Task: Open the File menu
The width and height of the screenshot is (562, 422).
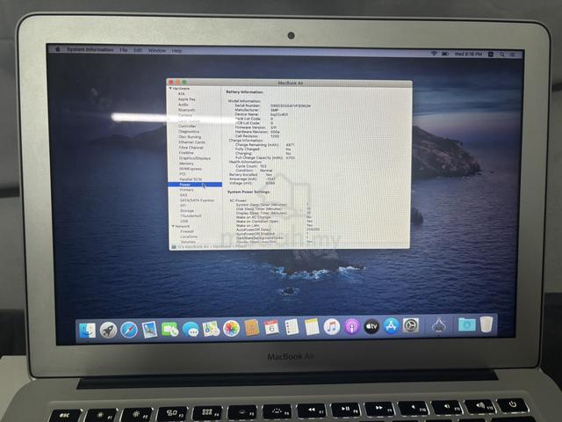Action: 124,50
